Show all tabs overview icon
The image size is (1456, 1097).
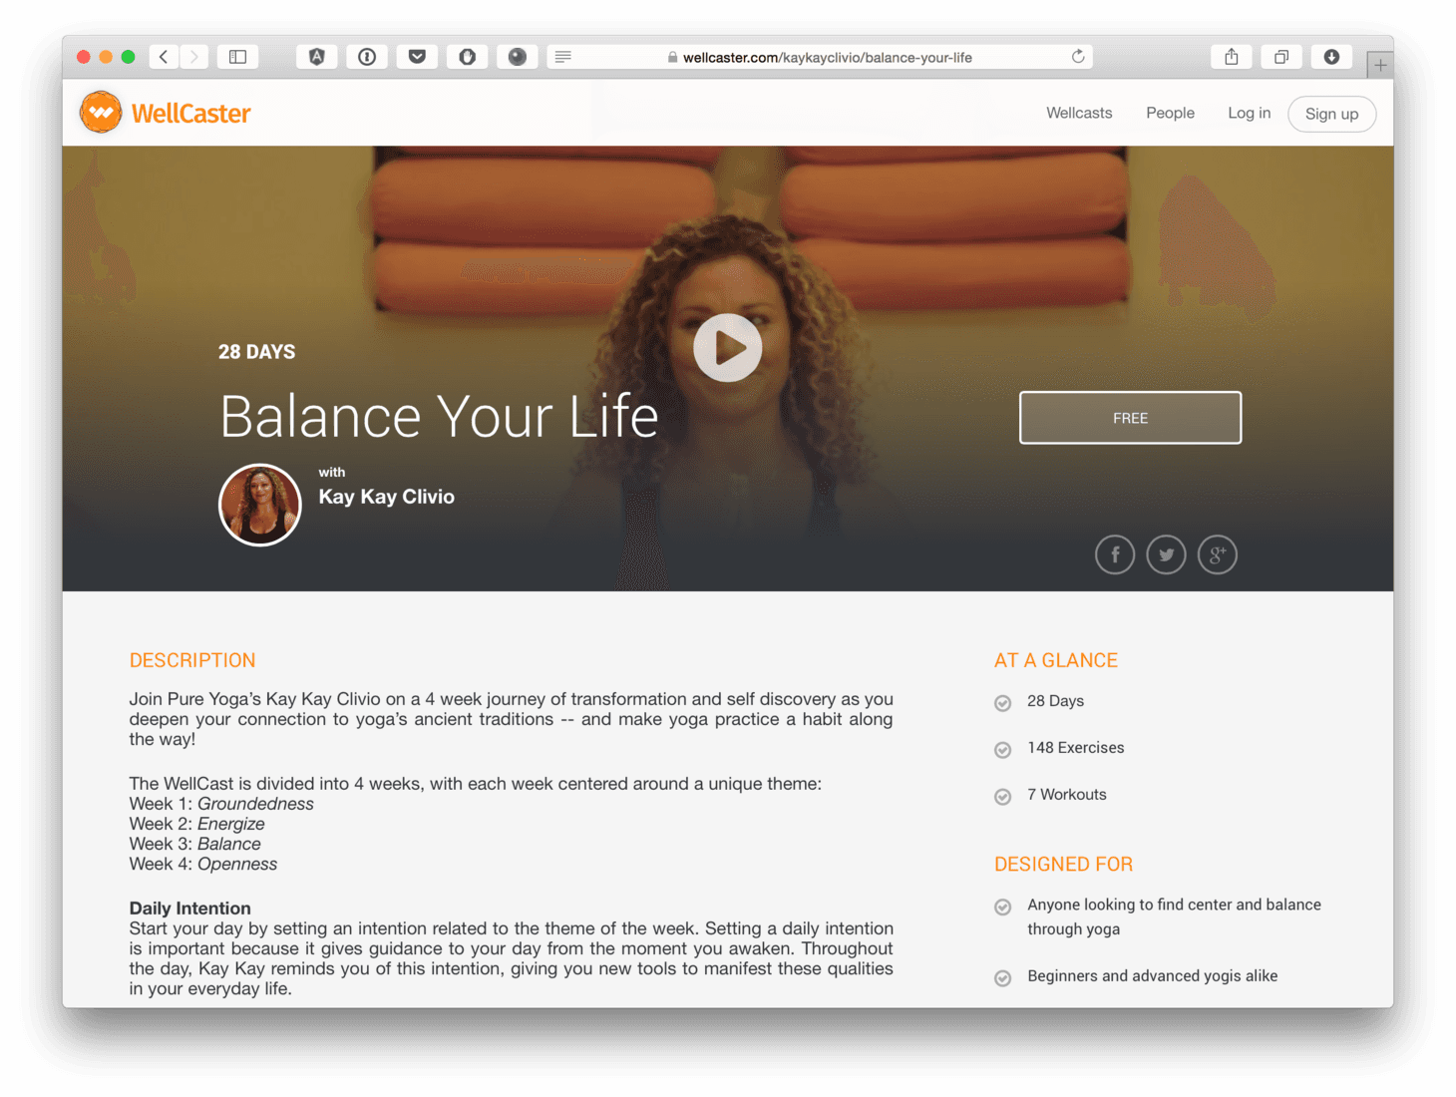tap(1281, 57)
